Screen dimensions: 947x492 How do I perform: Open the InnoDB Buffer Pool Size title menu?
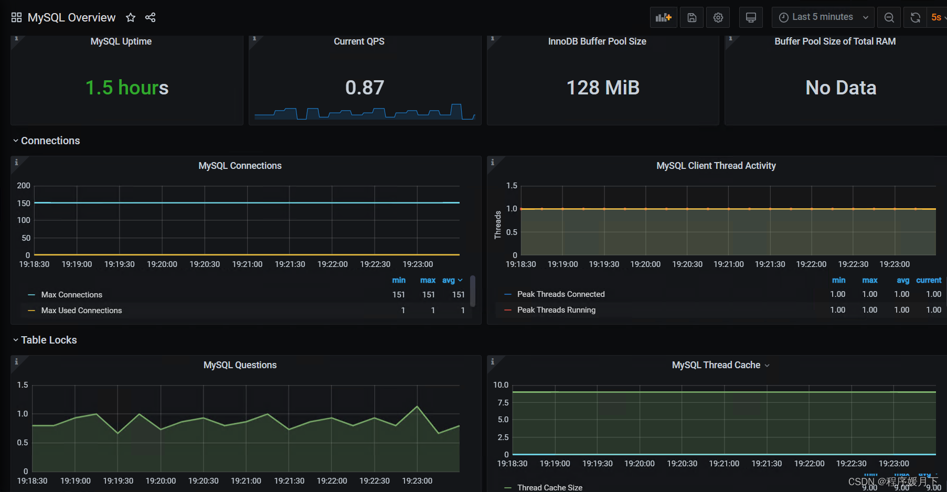tap(597, 41)
